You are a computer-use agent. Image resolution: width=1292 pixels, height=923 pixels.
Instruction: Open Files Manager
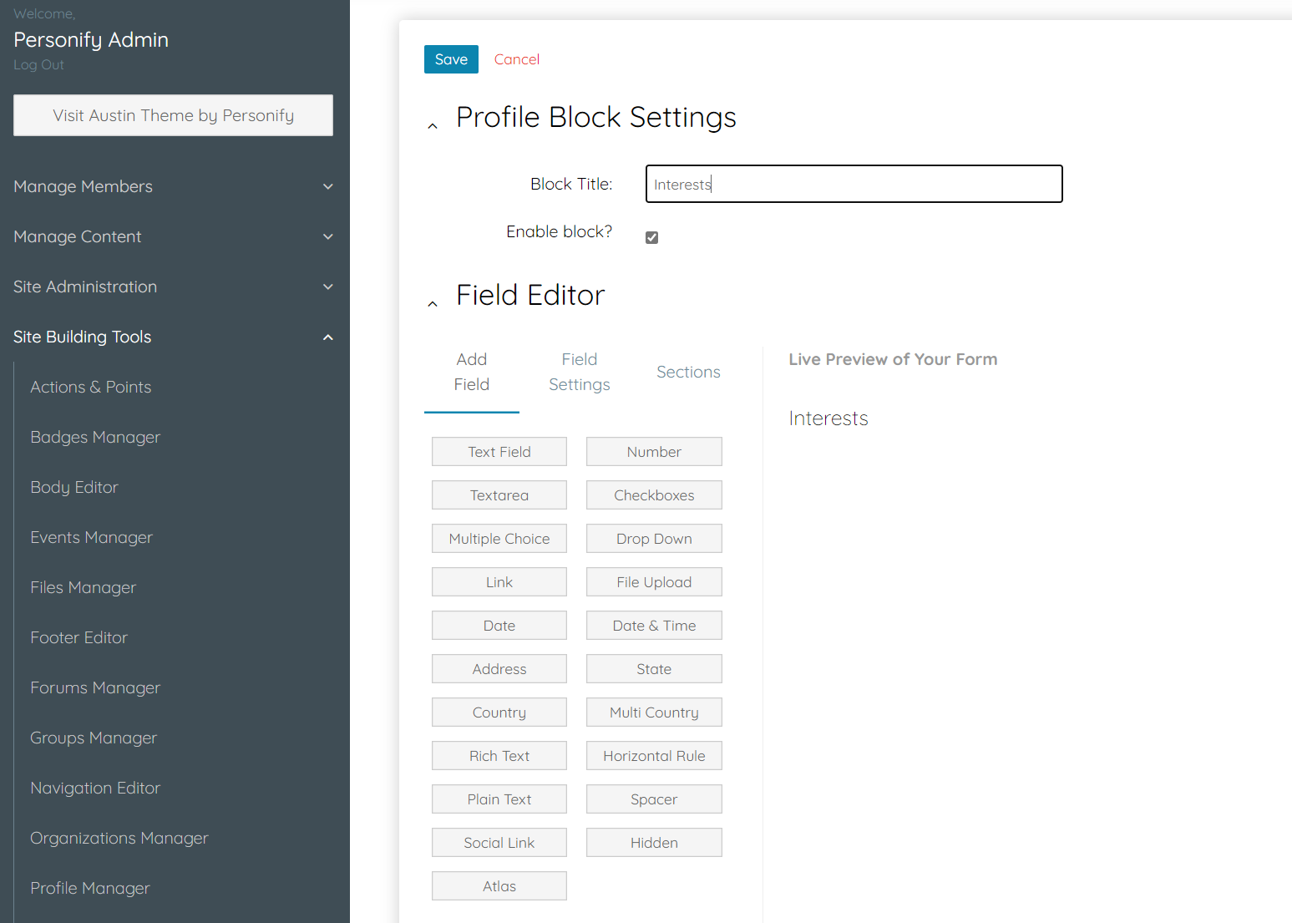[x=84, y=587]
